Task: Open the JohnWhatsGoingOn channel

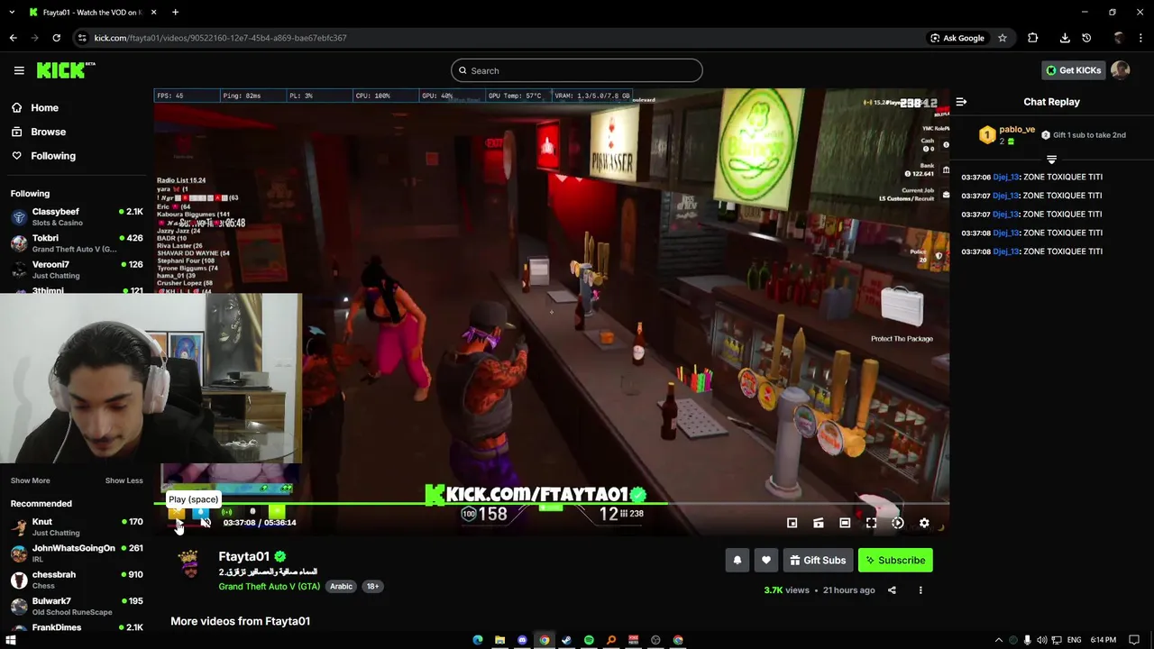Action: 77,553
